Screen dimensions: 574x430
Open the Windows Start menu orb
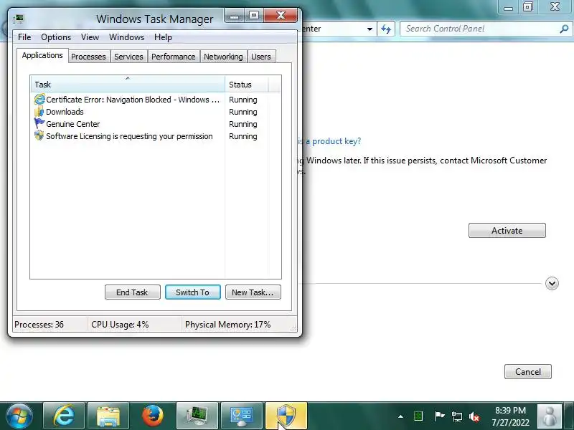tap(19, 416)
